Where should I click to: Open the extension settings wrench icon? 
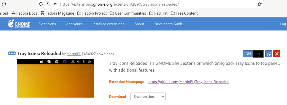[x=269, y=54]
